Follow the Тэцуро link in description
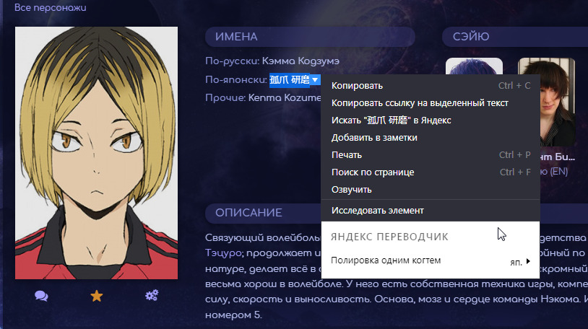The width and height of the screenshot is (588, 329). coord(222,253)
